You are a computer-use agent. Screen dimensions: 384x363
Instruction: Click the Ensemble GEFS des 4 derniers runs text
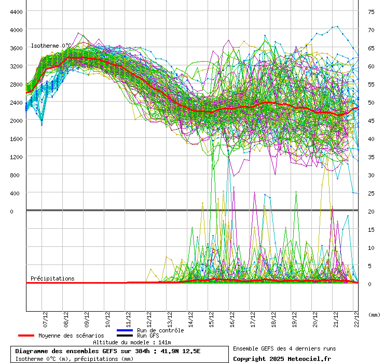tap(284, 348)
